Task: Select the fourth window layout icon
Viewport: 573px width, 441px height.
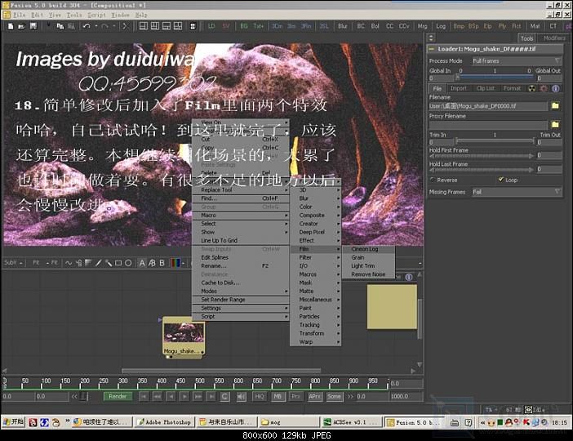Action: (178, 26)
